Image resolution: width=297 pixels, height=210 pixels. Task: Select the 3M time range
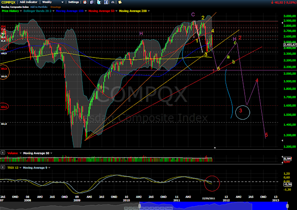(x=147, y=208)
